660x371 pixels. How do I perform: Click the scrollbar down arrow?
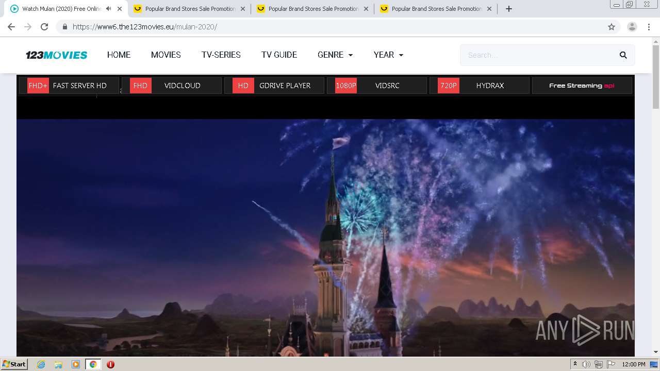click(x=656, y=352)
